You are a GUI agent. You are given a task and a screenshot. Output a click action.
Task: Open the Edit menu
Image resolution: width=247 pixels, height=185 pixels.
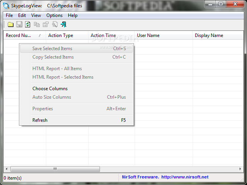coord(22,15)
